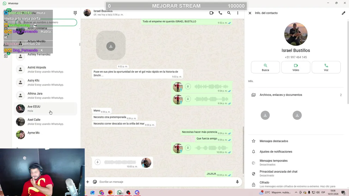Show hidden system tray icons chevron

[x=296, y=192]
